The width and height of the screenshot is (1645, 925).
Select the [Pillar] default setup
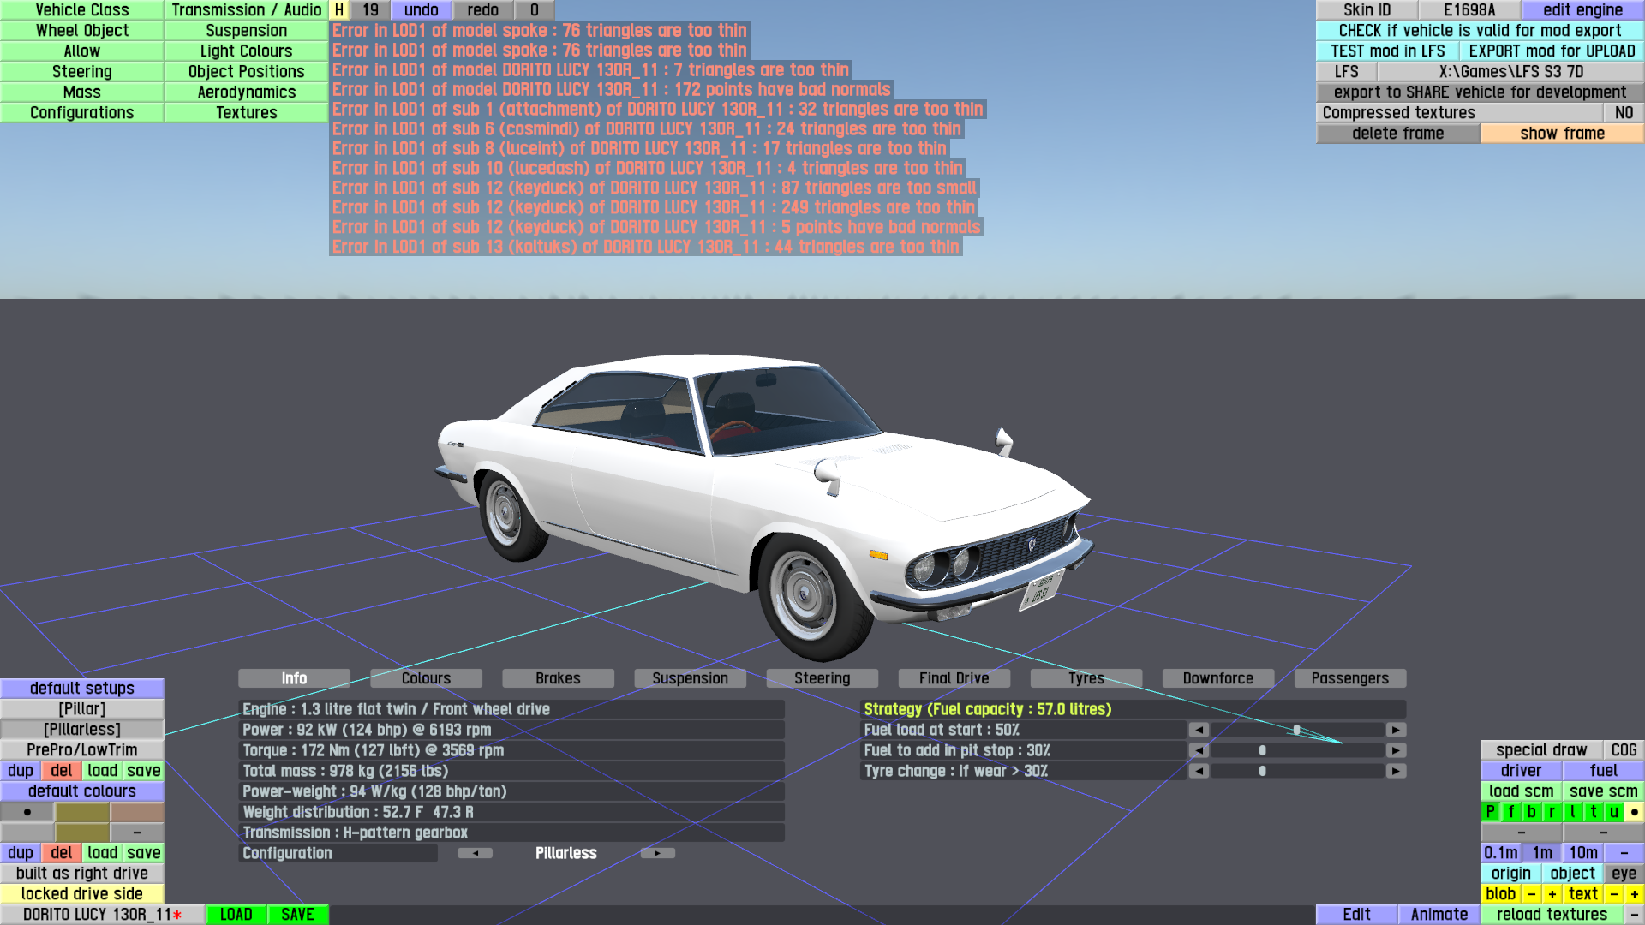tap(82, 709)
